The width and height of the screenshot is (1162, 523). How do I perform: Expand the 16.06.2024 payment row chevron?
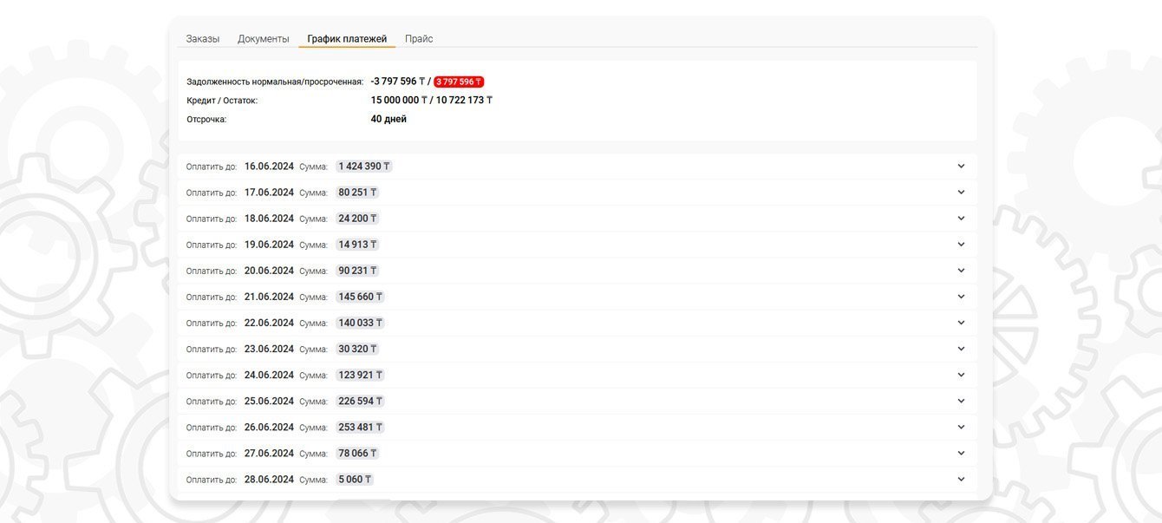(961, 166)
